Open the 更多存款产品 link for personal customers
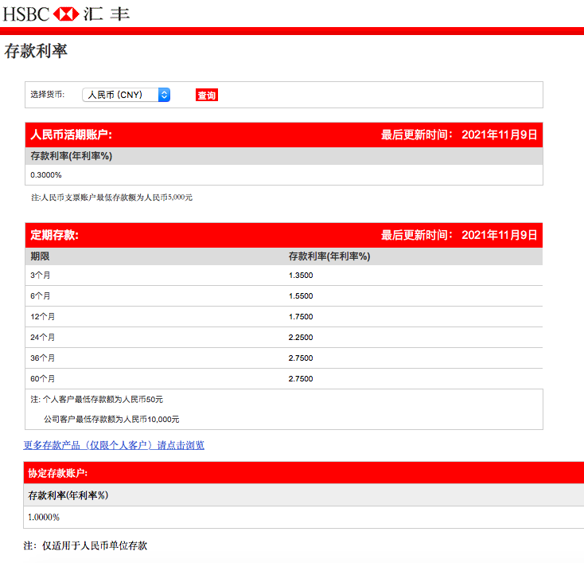 point(114,445)
